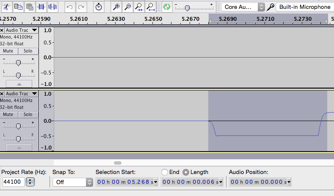Choose the Length radio button

[x=186, y=172]
